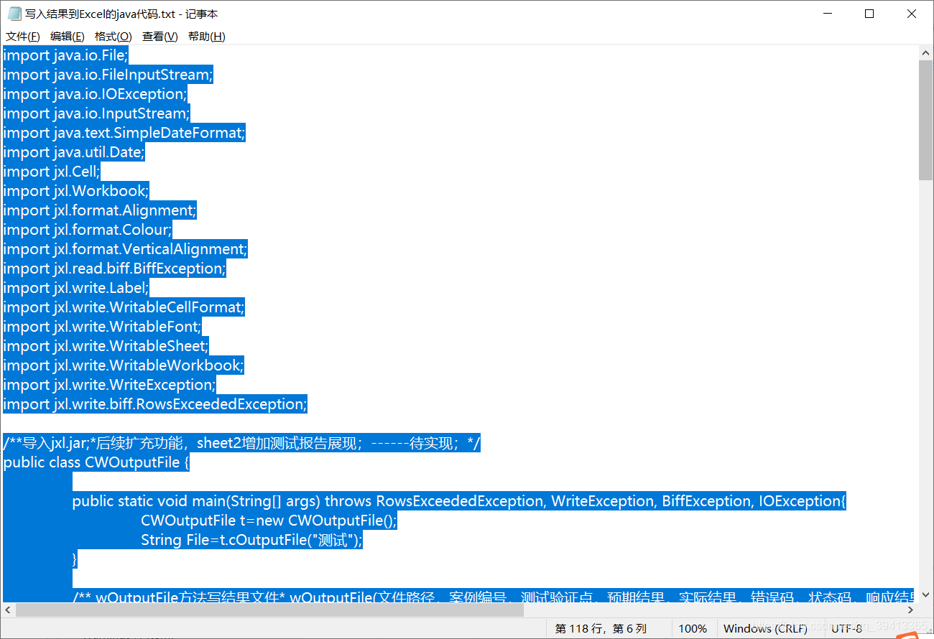The height and width of the screenshot is (639, 934).
Task: Click the line import jxl.read.biff.BiffException;
Action: pos(114,269)
